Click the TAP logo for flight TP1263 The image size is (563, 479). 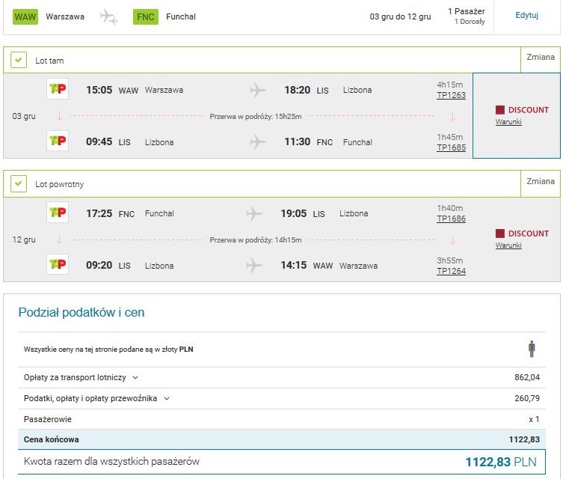(x=58, y=89)
